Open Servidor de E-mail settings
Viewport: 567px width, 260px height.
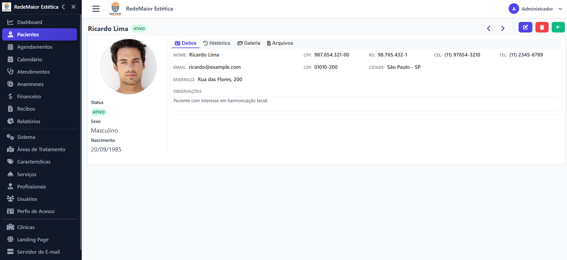click(38, 252)
